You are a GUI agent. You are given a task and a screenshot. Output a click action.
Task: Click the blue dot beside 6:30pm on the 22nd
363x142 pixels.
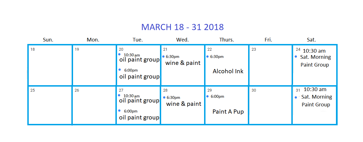(x=207, y=57)
